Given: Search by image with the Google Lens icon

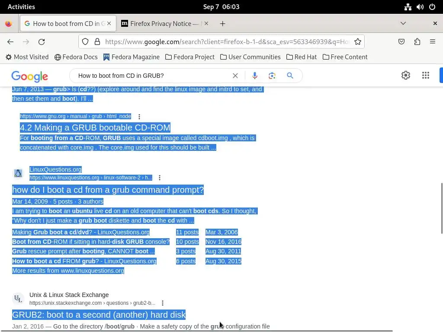Looking at the screenshot, I should pos(272,76).
